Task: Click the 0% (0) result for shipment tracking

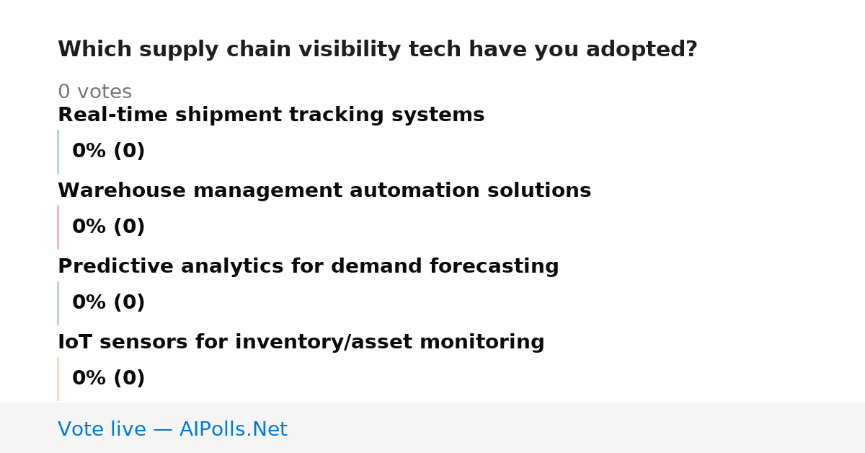Action: pyautogui.click(x=108, y=151)
